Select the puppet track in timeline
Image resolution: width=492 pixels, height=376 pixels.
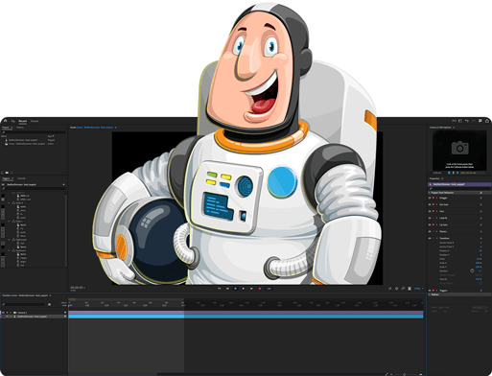32,317
